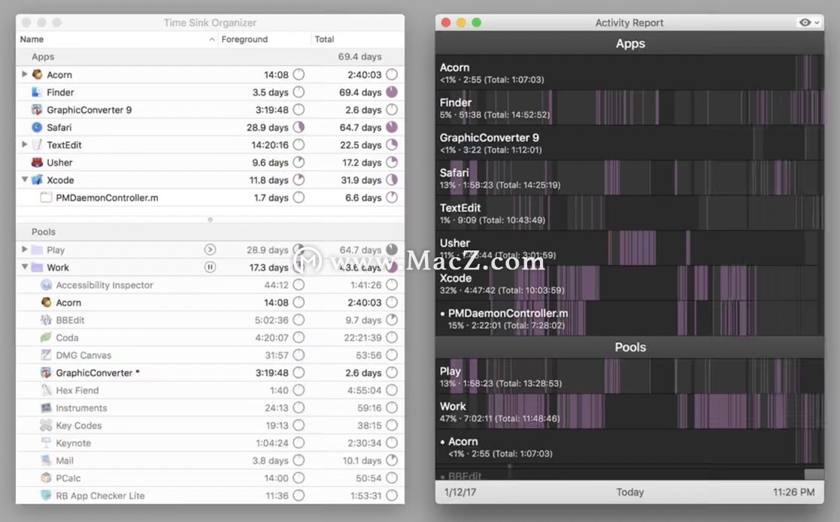
Task: Click Finder's total value 69.4 days
Action: pyautogui.click(x=360, y=93)
